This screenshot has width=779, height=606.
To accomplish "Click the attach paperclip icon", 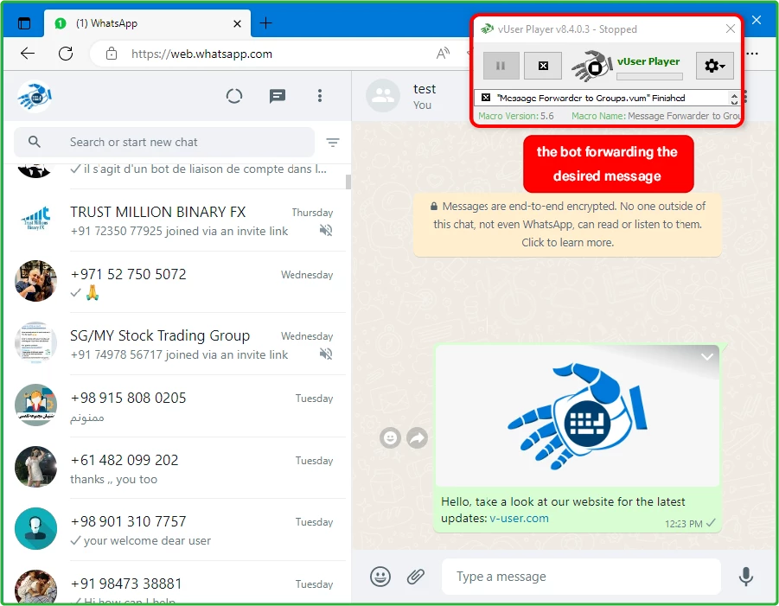I will point(416,577).
